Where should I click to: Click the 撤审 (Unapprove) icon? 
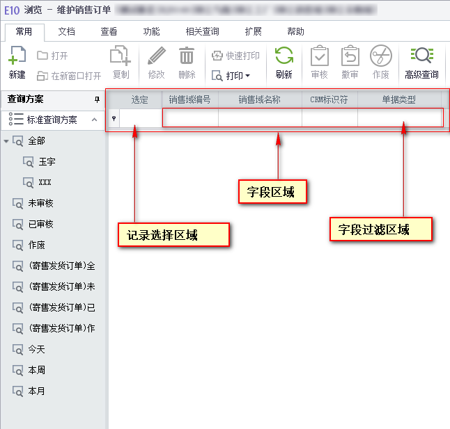click(350, 56)
